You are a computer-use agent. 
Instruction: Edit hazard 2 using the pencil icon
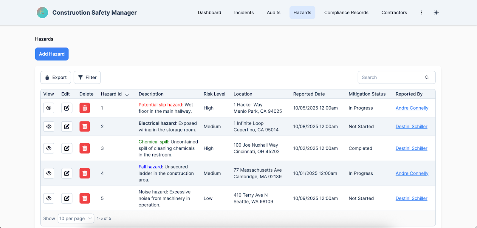[x=67, y=126]
